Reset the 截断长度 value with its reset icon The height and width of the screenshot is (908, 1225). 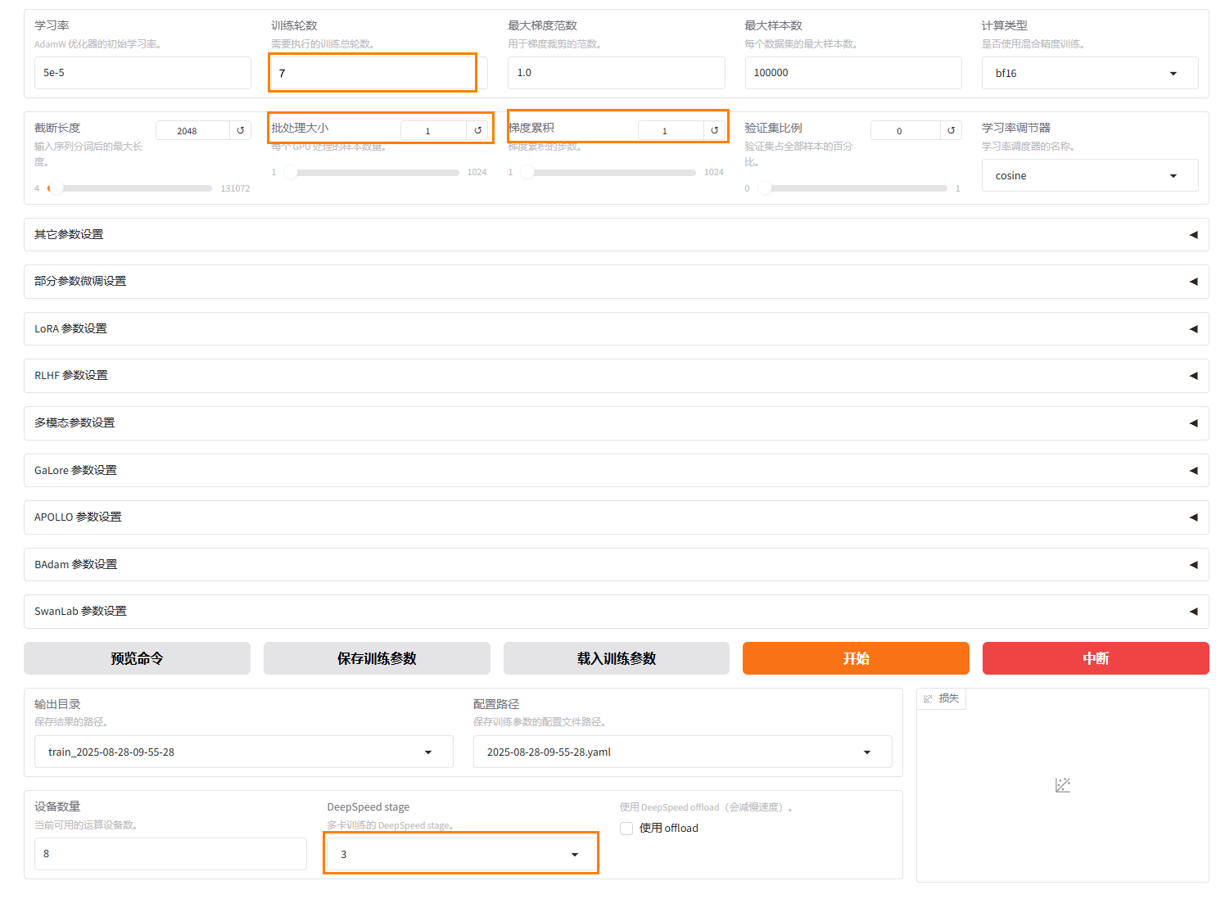point(240,130)
